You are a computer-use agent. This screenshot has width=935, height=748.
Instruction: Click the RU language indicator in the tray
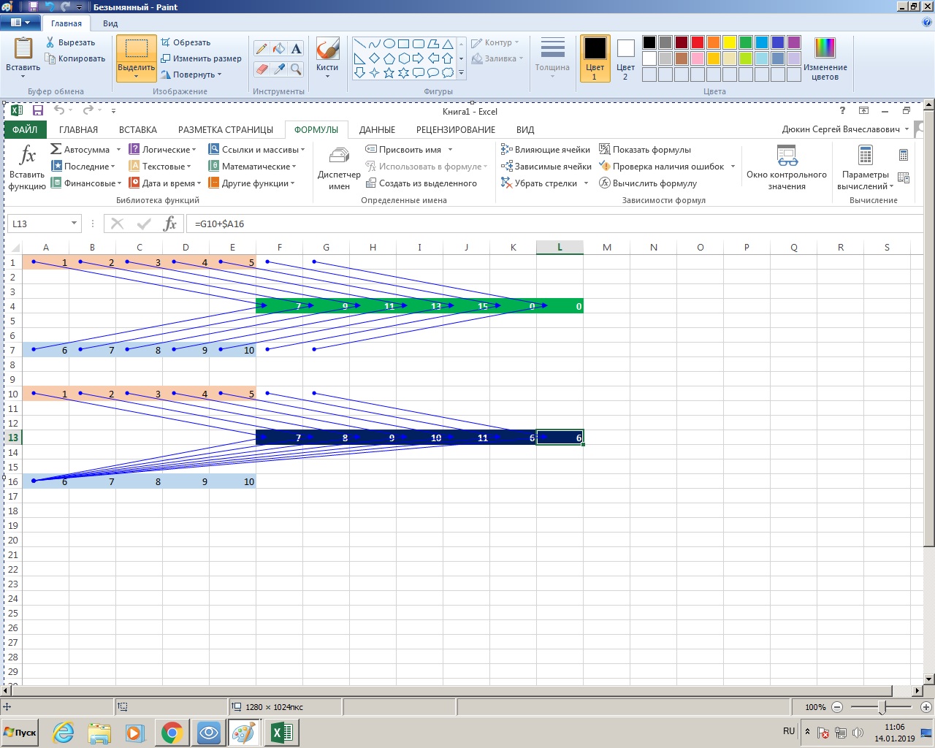(789, 731)
